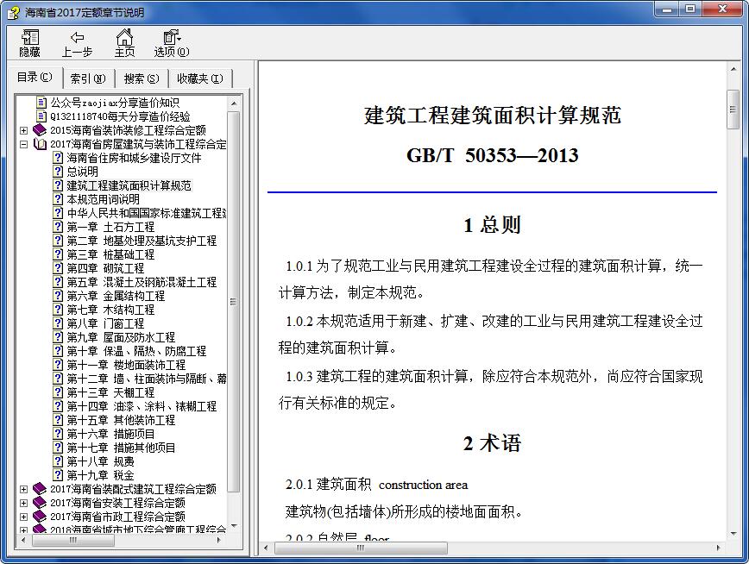749x564 pixels.
Task: Open topic 本规范用词说明
Action: tap(104, 199)
